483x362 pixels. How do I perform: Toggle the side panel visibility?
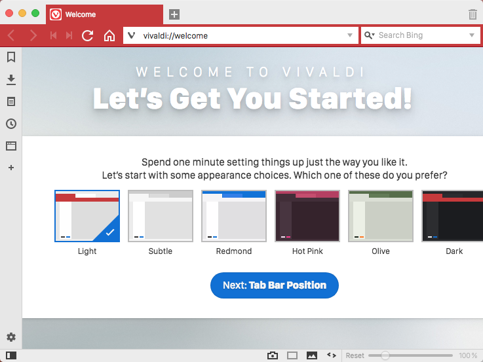[x=11, y=355]
